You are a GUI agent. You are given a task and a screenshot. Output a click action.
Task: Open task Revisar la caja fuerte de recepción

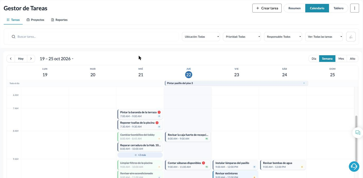[188, 137]
